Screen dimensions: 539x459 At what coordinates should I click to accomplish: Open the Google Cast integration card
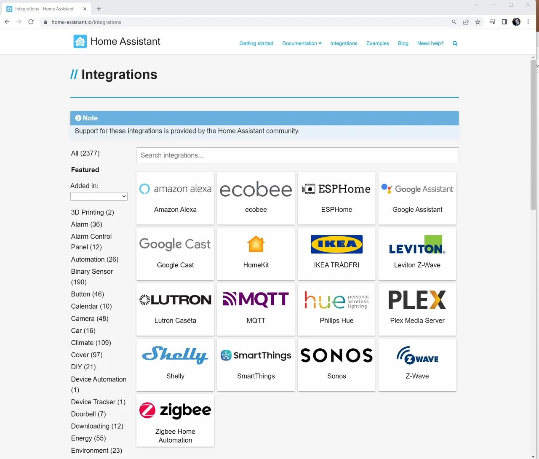(175, 254)
